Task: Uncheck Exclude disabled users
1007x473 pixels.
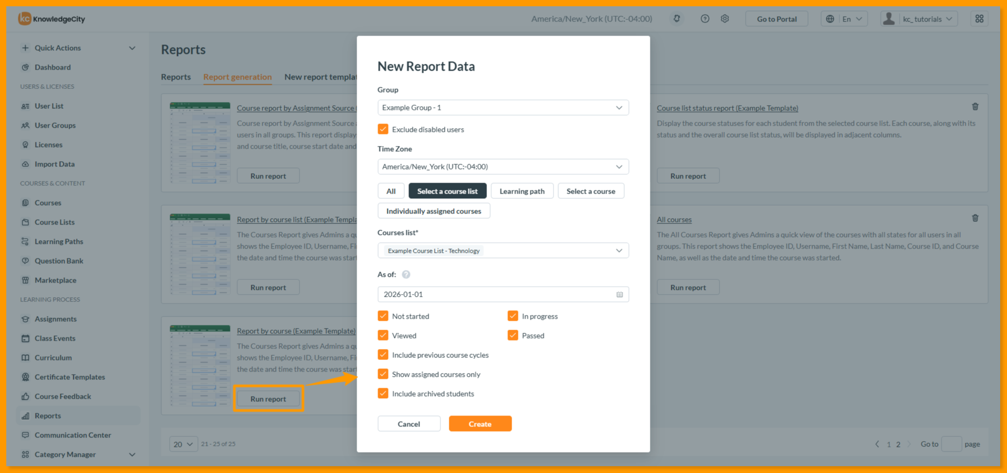Action: (x=383, y=129)
